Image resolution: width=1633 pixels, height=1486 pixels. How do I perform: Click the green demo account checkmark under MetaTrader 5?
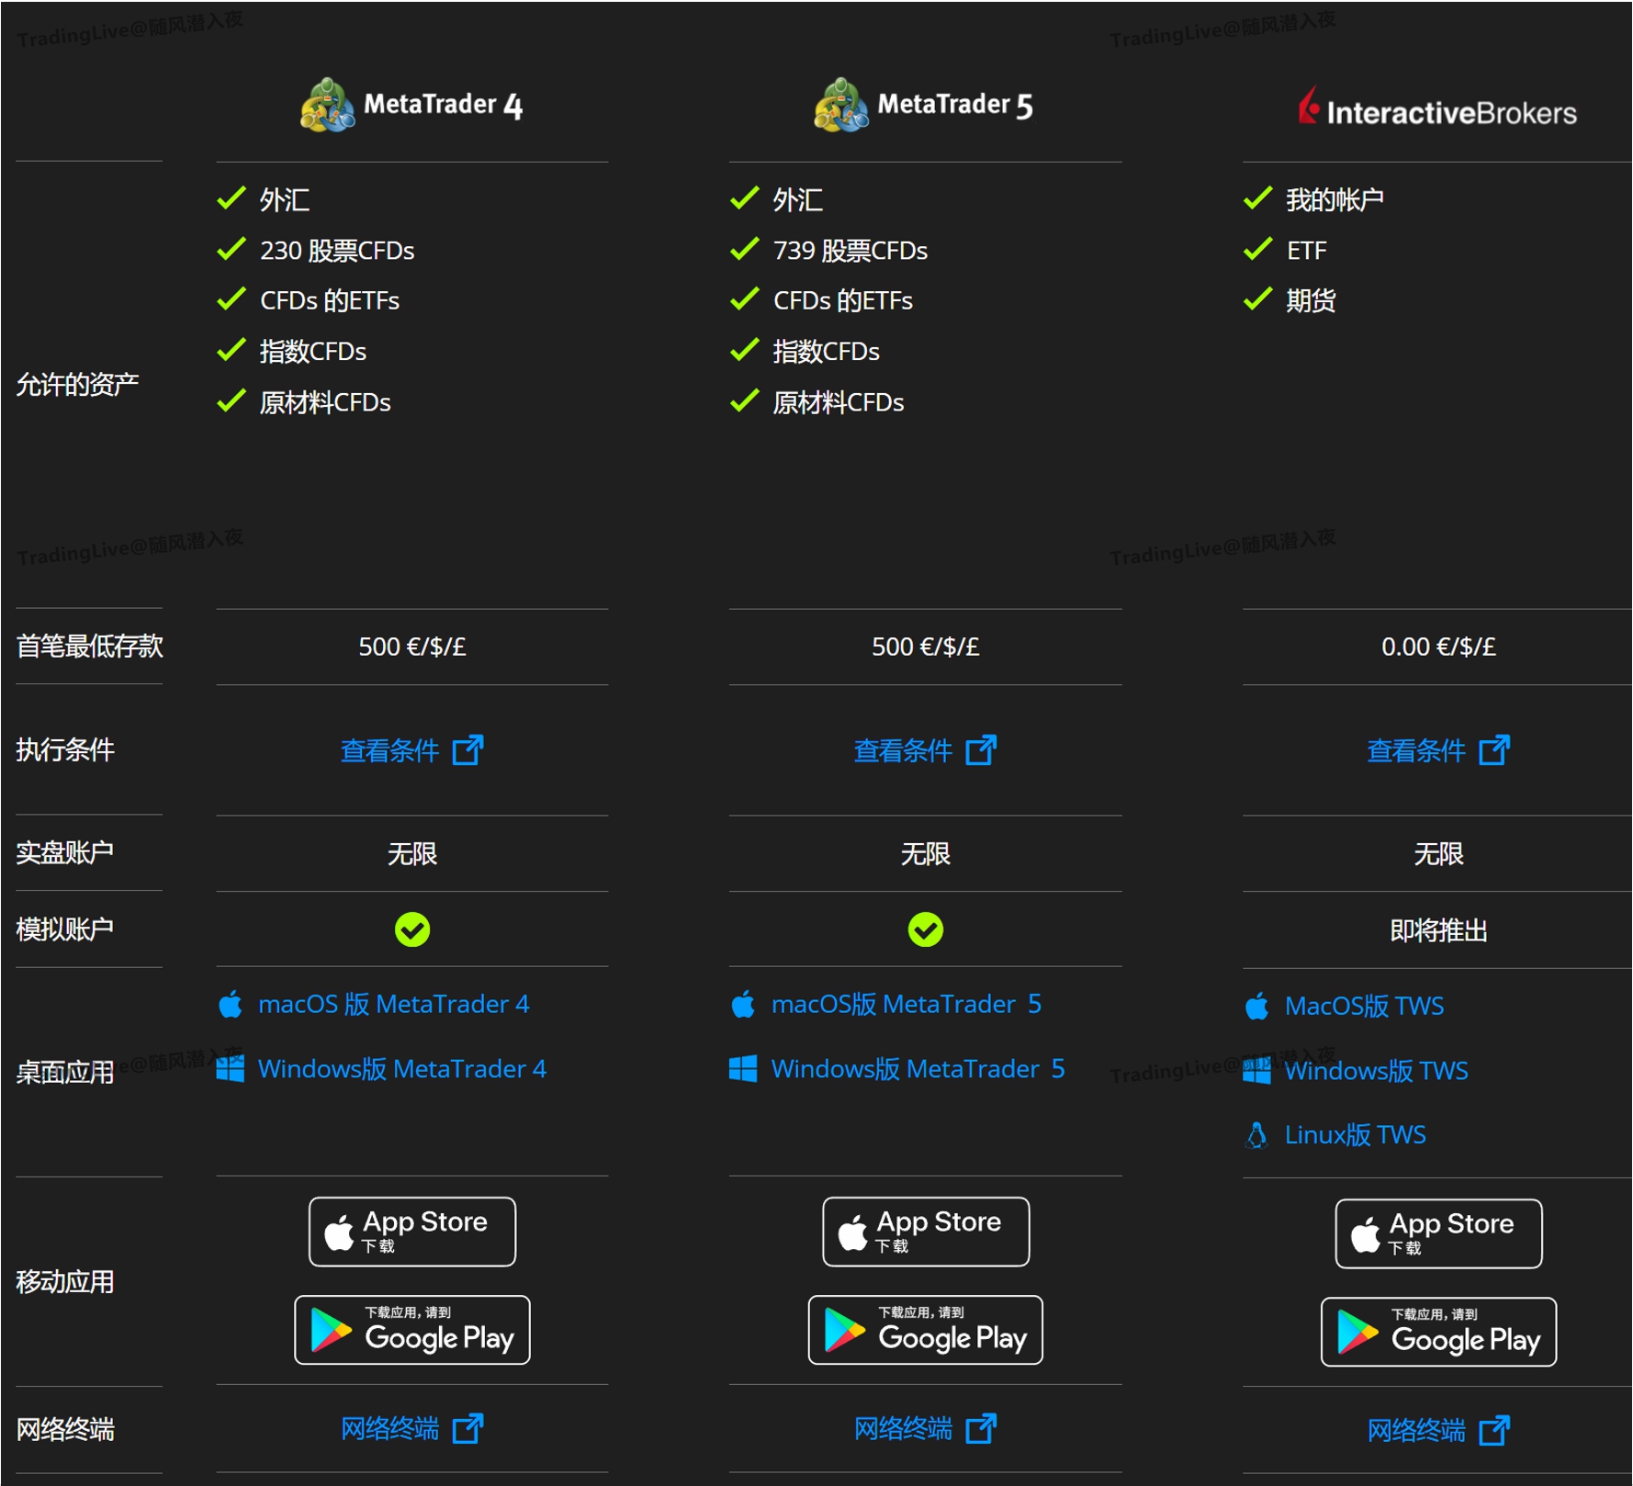click(x=925, y=929)
